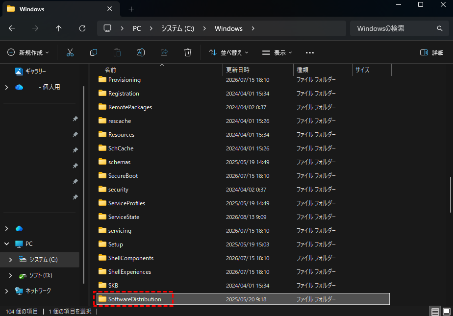Click the Rename icon in toolbar
453x316 pixels.
click(141, 52)
